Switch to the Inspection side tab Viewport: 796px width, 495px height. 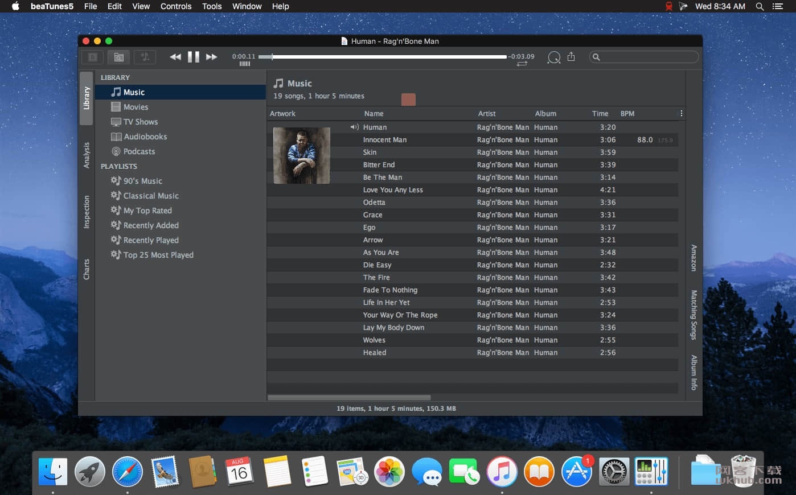[x=87, y=212]
